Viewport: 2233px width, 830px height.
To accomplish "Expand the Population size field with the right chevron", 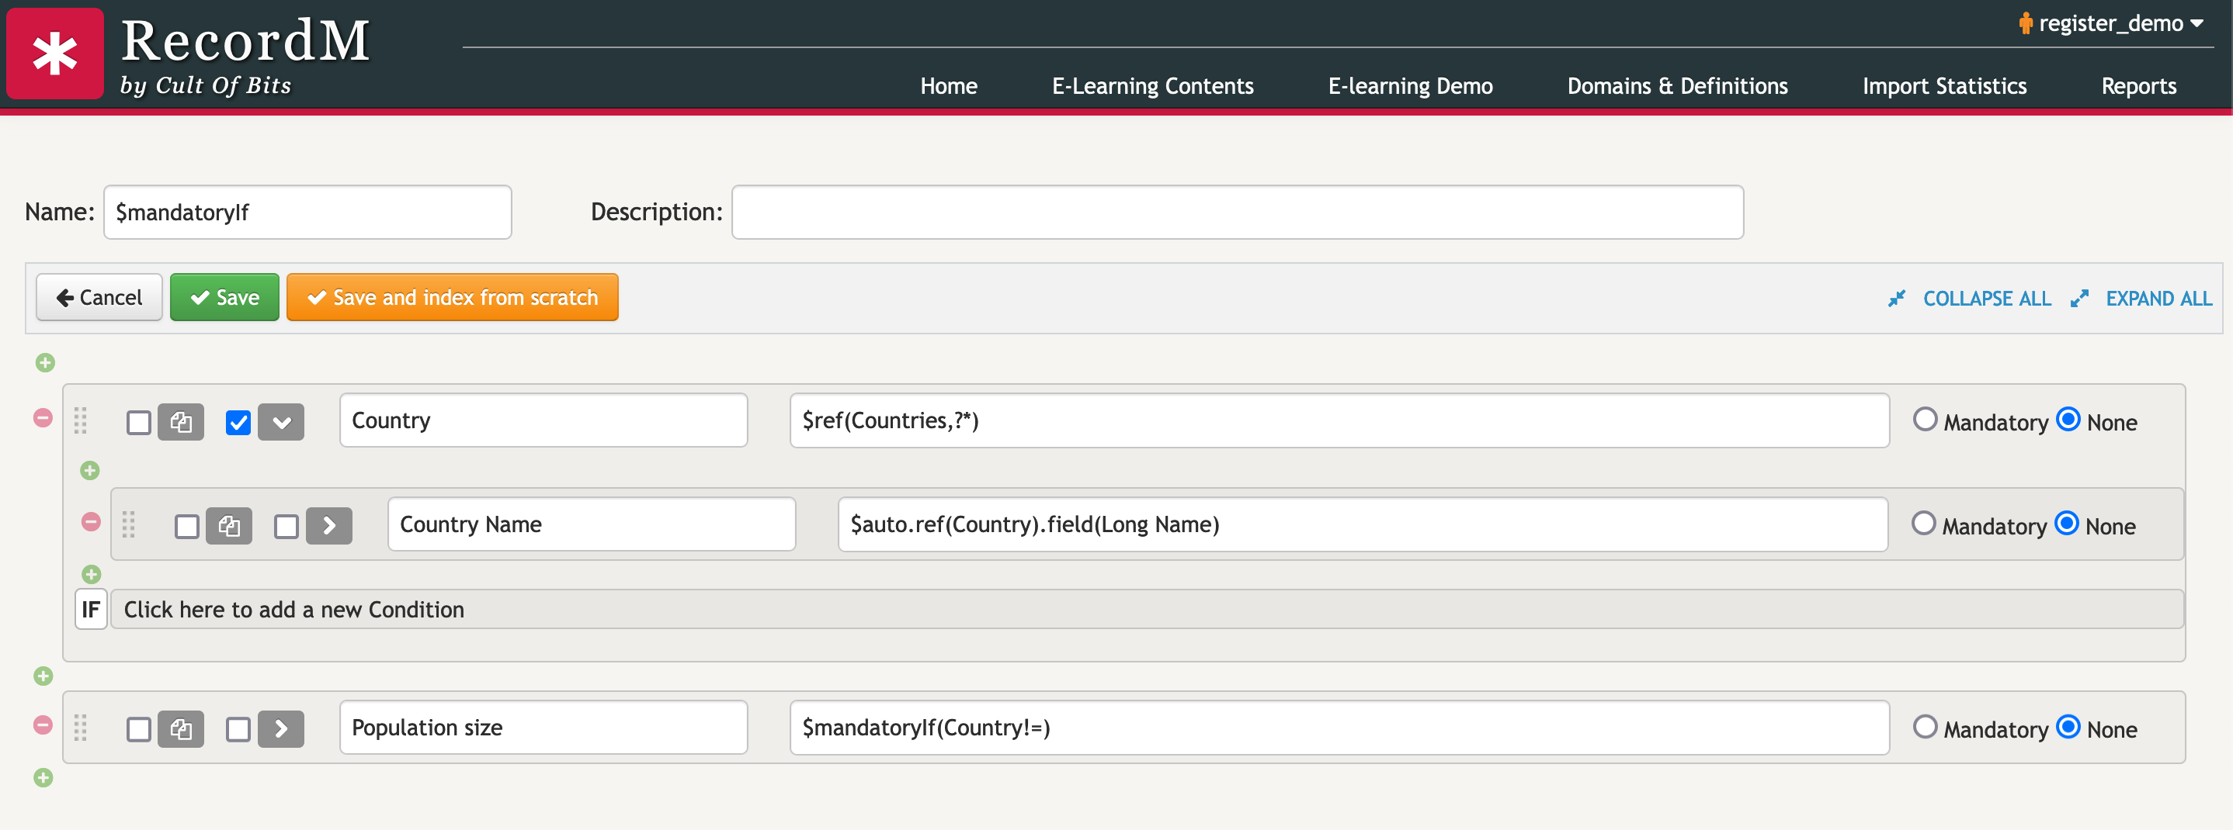I will coord(281,728).
